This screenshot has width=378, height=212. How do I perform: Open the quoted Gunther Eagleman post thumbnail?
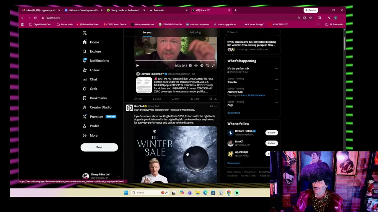point(144,85)
